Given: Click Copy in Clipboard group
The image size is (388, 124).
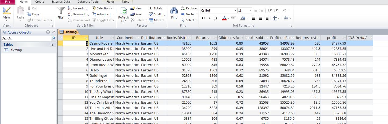Looking at the screenshot, I should [x=33, y=14].
